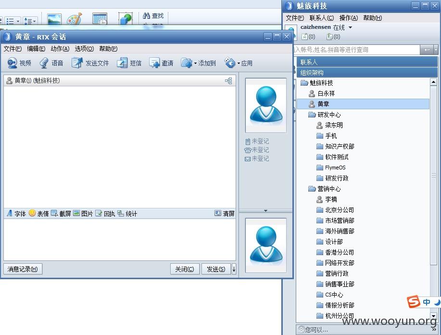441x335 pixels.
Task: Open the 操作 menu in 魅族科技 window
Action: tap(349, 18)
